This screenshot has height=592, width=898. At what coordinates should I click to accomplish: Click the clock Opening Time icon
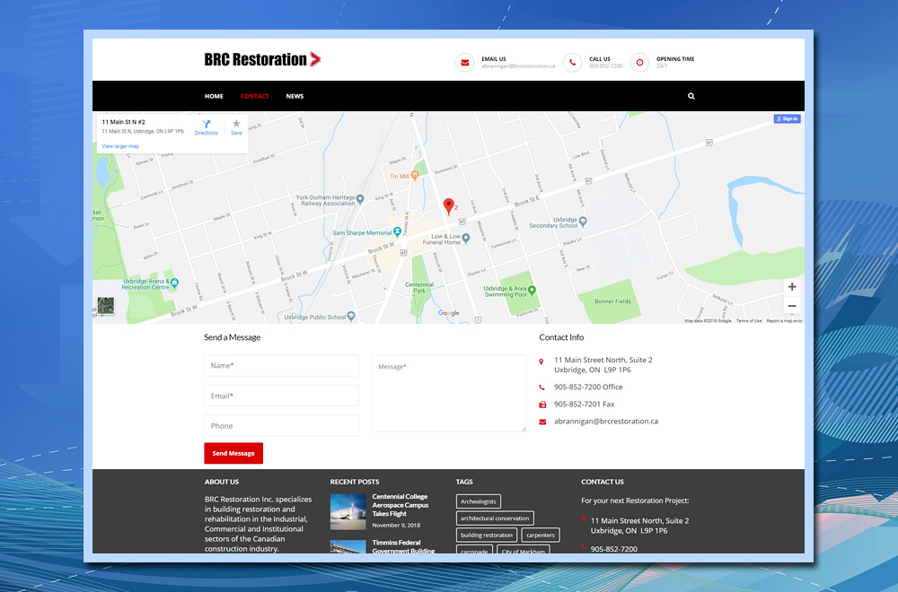(639, 63)
